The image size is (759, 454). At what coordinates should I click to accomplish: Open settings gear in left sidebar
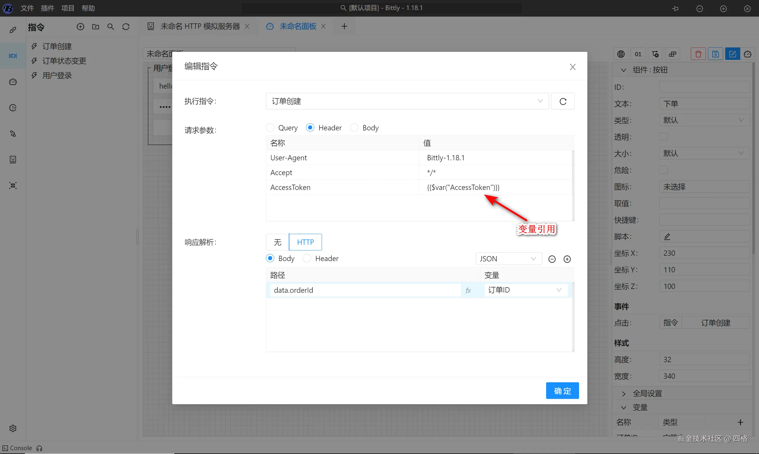[x=13, y=428]
